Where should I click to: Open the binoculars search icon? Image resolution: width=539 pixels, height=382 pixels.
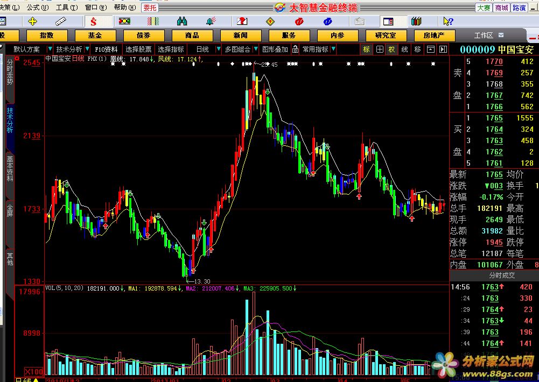click(x=182, y=22)
